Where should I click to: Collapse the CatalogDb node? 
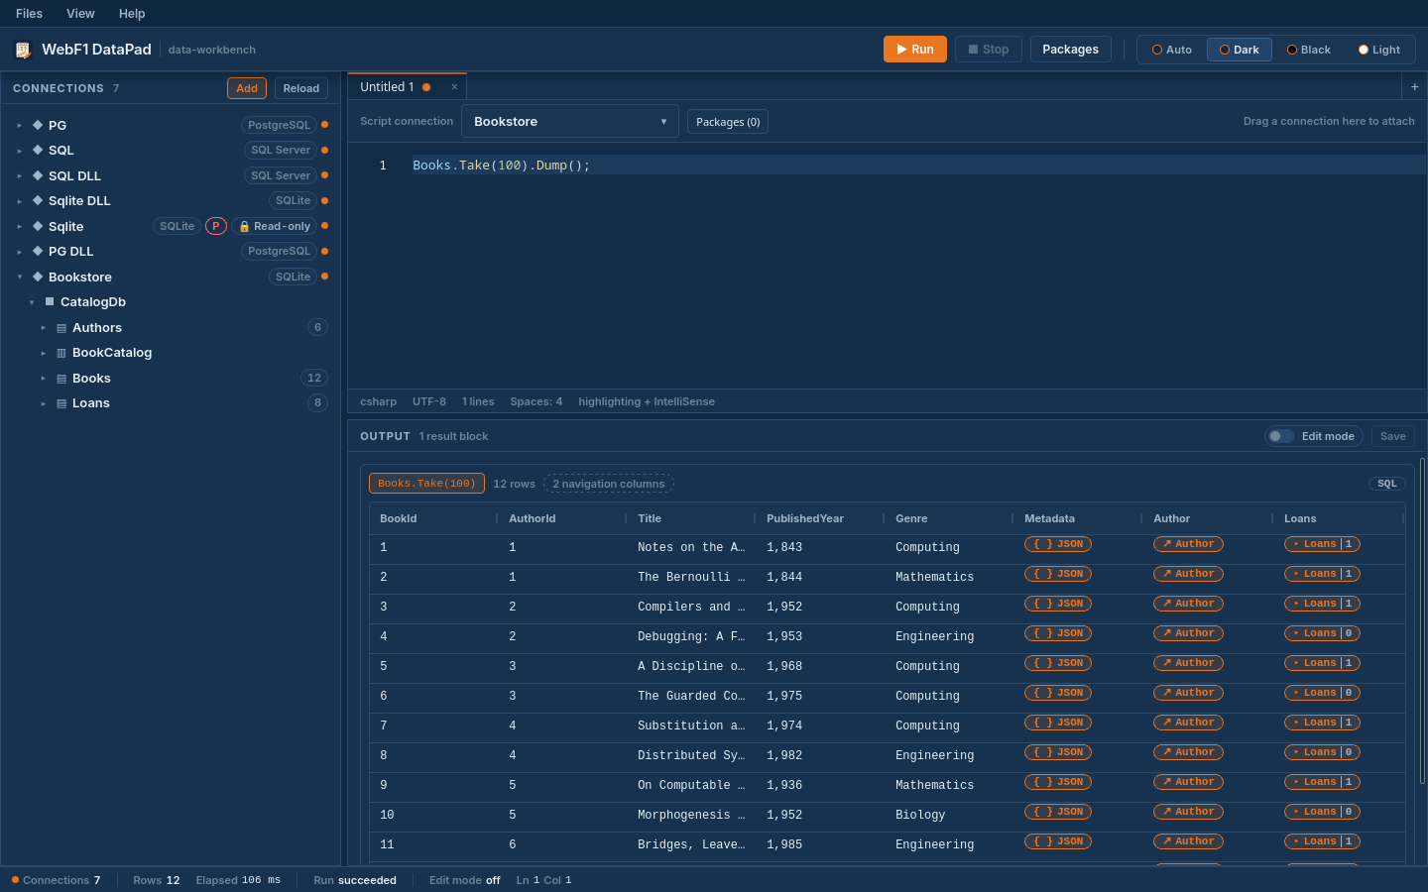31,302
